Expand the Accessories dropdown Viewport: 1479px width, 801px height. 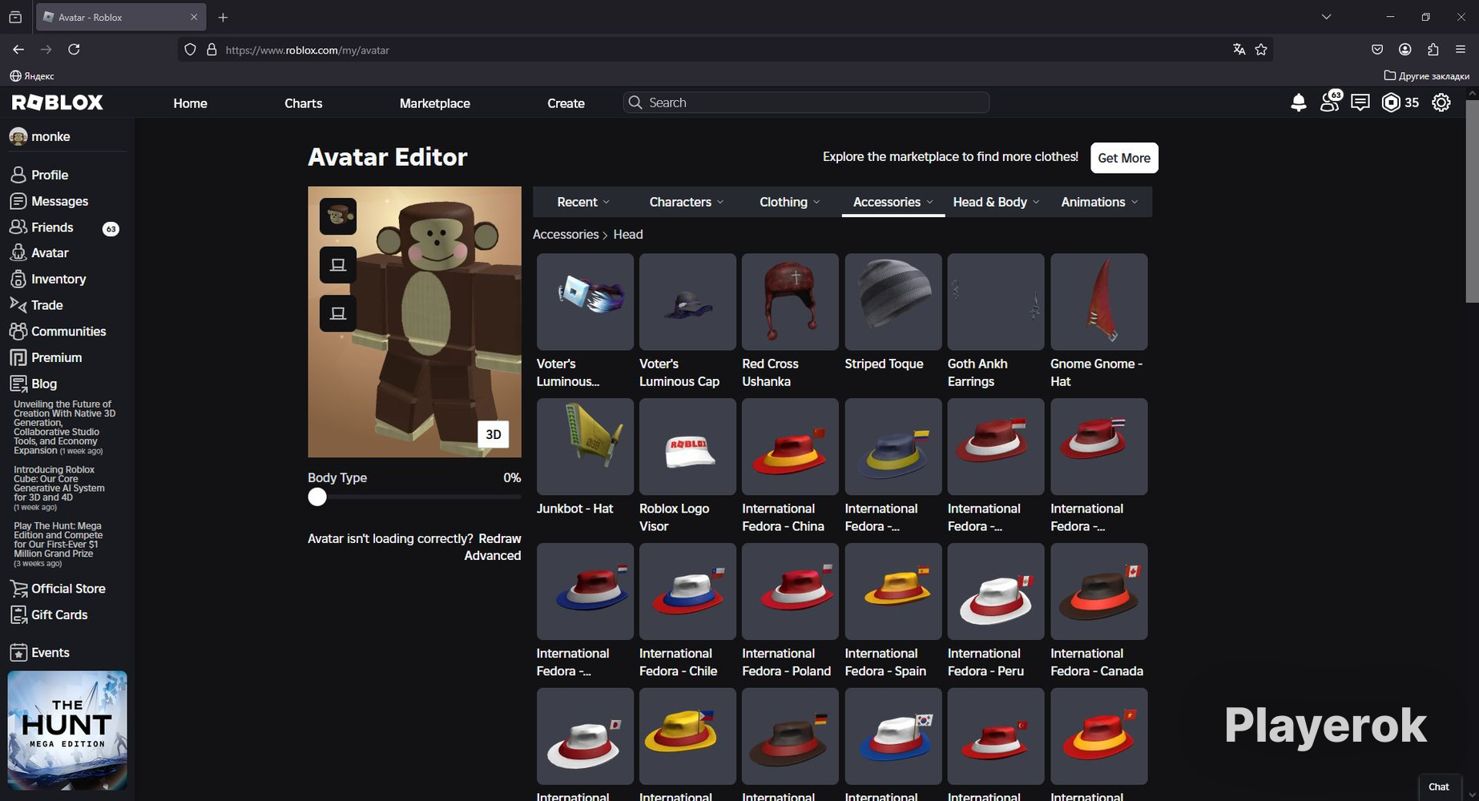coord(893,202)
